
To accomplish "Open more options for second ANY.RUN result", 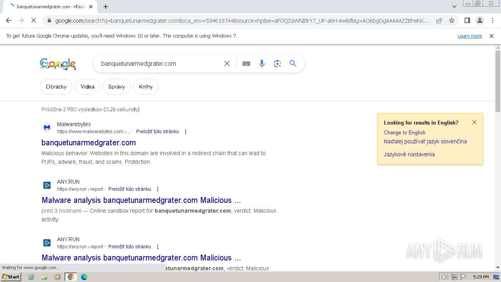I will point(158,247).
